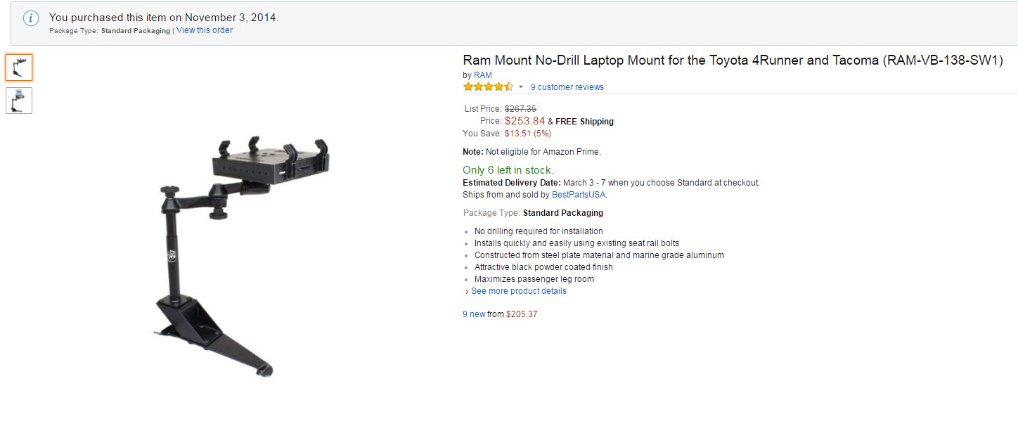The width and height of the screenshot is (1018, 431).
Task: Click the Only 6 left in stock text
Action: point(508,170)
